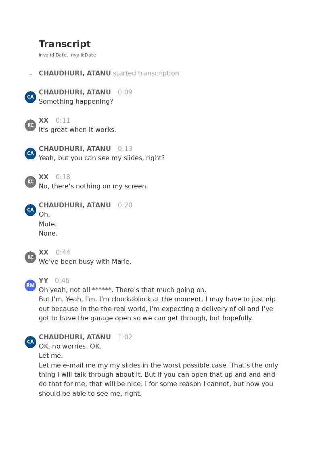Screen dimensions: 320x453
Task: Click speaker name XX at 0:11
Action: (44, 121)
